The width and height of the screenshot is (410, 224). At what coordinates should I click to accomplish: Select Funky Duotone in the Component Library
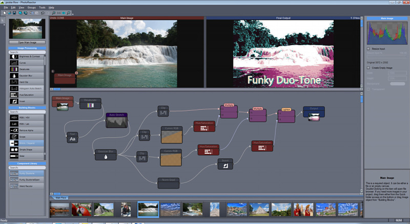[x=27, y=173]
